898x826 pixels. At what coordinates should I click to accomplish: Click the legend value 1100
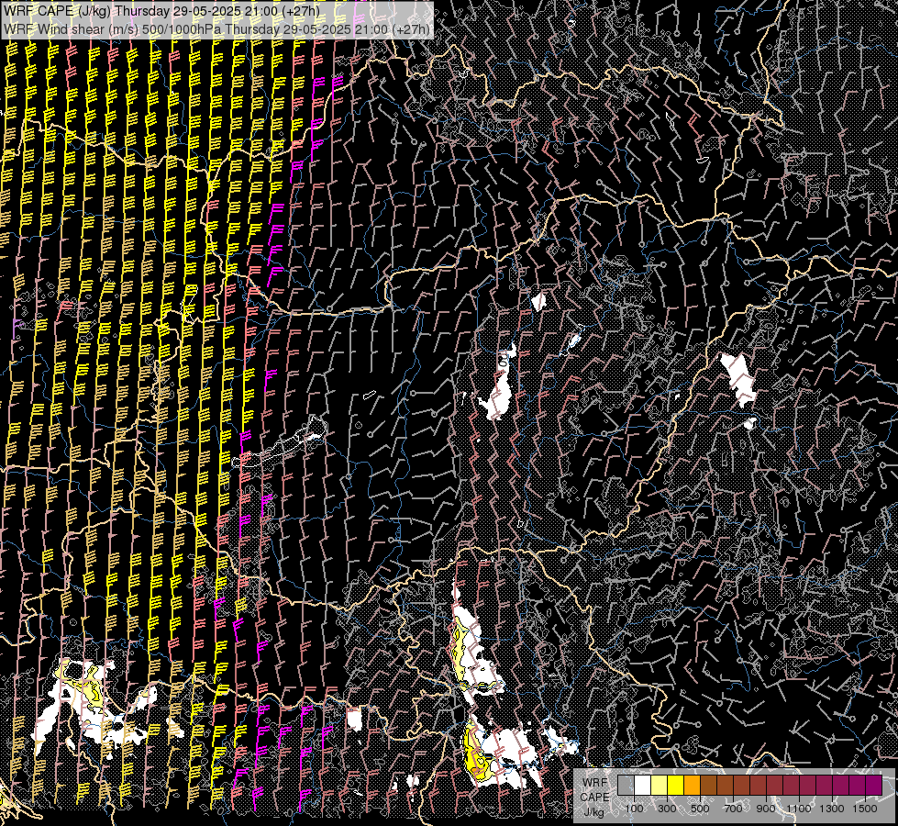click(799, 809)
